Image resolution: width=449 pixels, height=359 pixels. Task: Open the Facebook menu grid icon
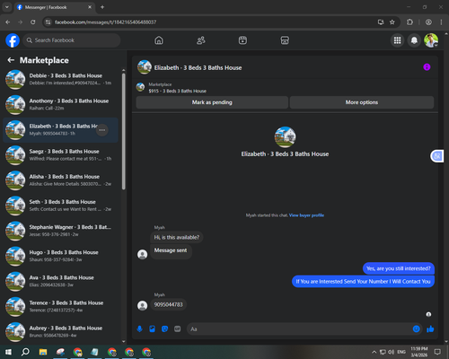(397, 40)
